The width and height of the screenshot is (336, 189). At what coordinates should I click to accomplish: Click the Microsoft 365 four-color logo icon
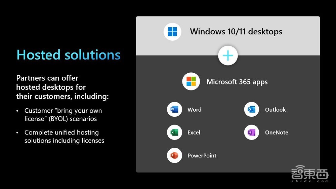(191, 81)
